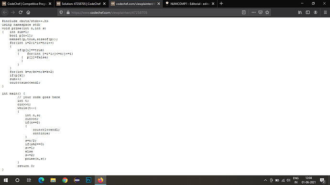Open Cortana search circle
This screenshot has width=330, height=185.
pos(17,180)
